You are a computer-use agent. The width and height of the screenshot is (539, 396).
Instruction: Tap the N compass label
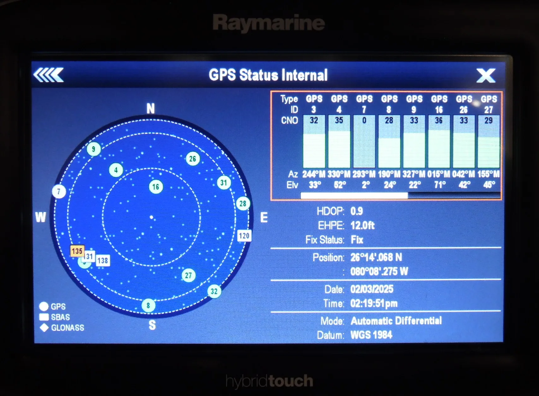click(x=151, y=109)
